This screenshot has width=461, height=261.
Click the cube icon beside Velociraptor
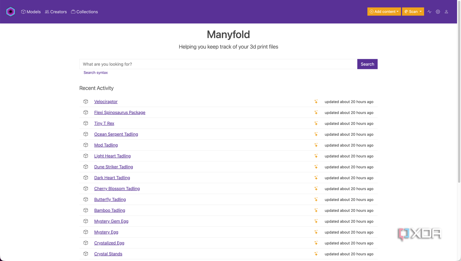(x=86, y=101)
